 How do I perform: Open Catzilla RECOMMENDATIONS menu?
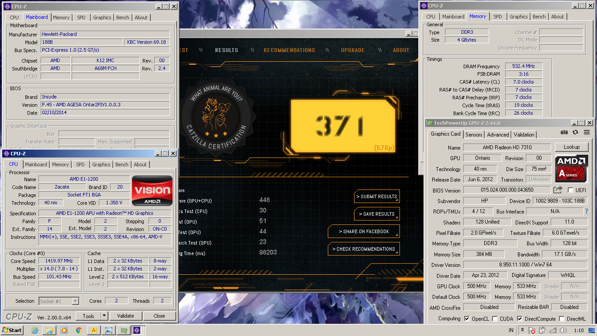tap(289, 50)
